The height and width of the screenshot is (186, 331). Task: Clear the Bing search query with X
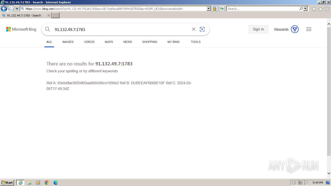193,29
